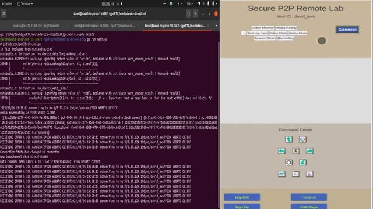Image resolution: width=373 pixels, height=209 pixels.
Task: Toggle Recording
Action: pos(286,38)
